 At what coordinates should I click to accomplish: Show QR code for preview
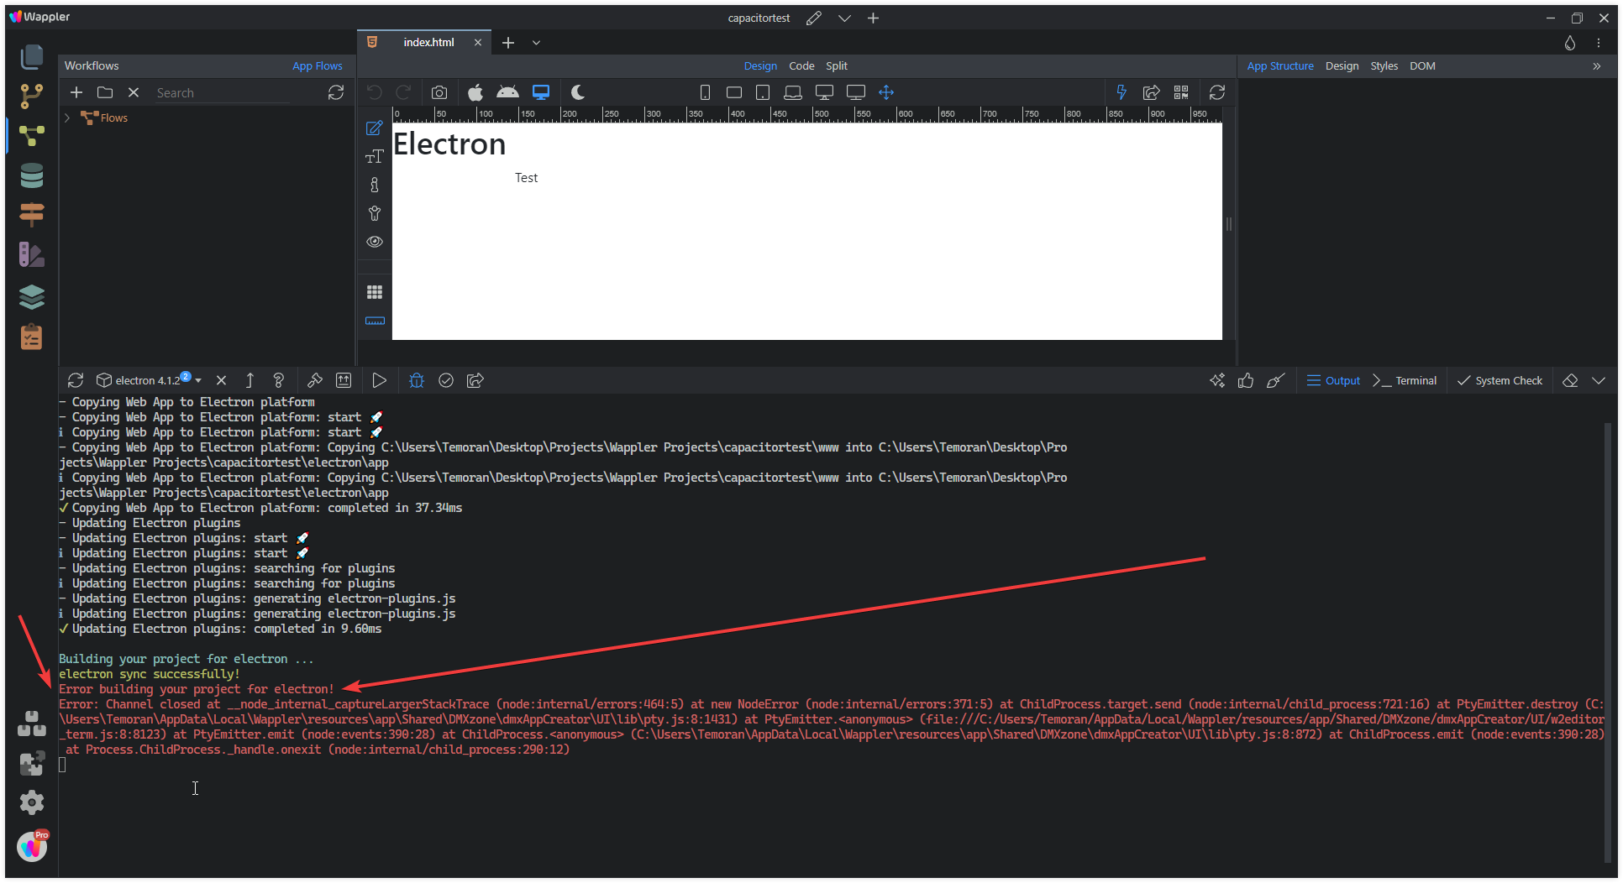tap(1181, 92)
